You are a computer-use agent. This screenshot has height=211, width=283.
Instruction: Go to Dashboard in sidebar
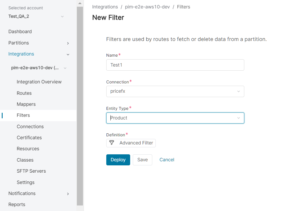20,31
